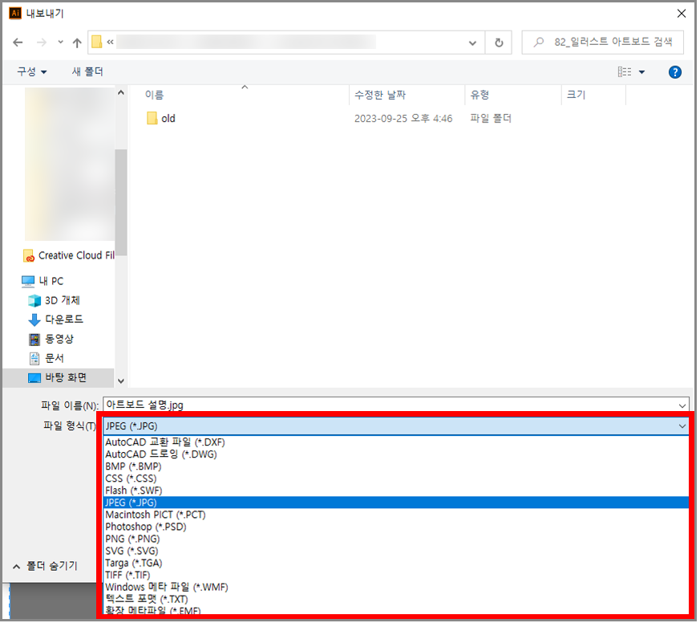
Task: Open the help question mark icon
Action: point(674,72)
